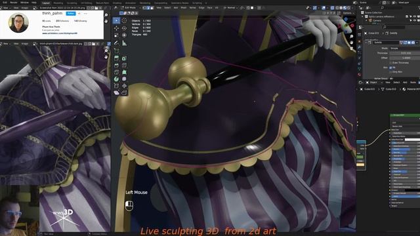Select the Camera row in outliner

click(377, 20)
